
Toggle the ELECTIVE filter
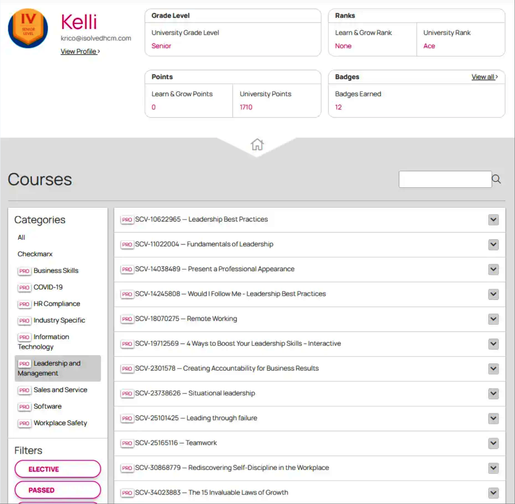(x=57, y=469)
